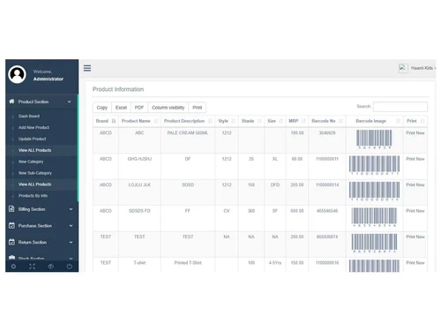Viewport: 441px width, 331px height.
Task: Click Print Now for ABC product
Action: pos(415,133)
